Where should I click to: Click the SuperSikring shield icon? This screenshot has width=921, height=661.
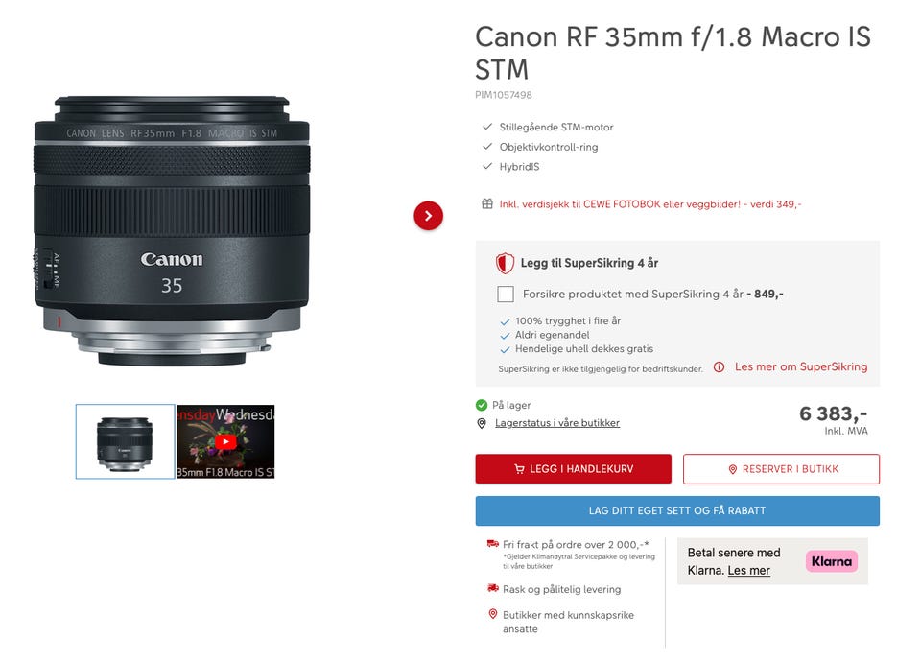[x=505, y=263]
